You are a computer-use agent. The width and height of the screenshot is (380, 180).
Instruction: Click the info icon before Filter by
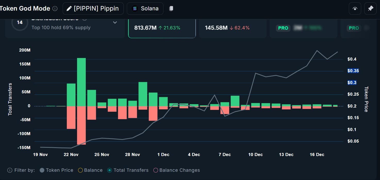pos(10,170)
